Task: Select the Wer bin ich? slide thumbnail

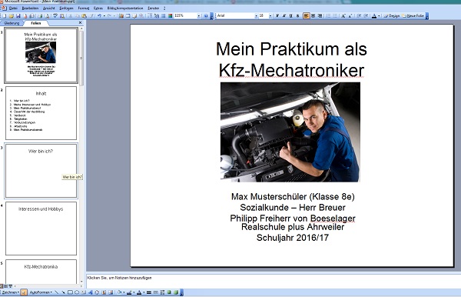Action: click(x=41, y=171)
